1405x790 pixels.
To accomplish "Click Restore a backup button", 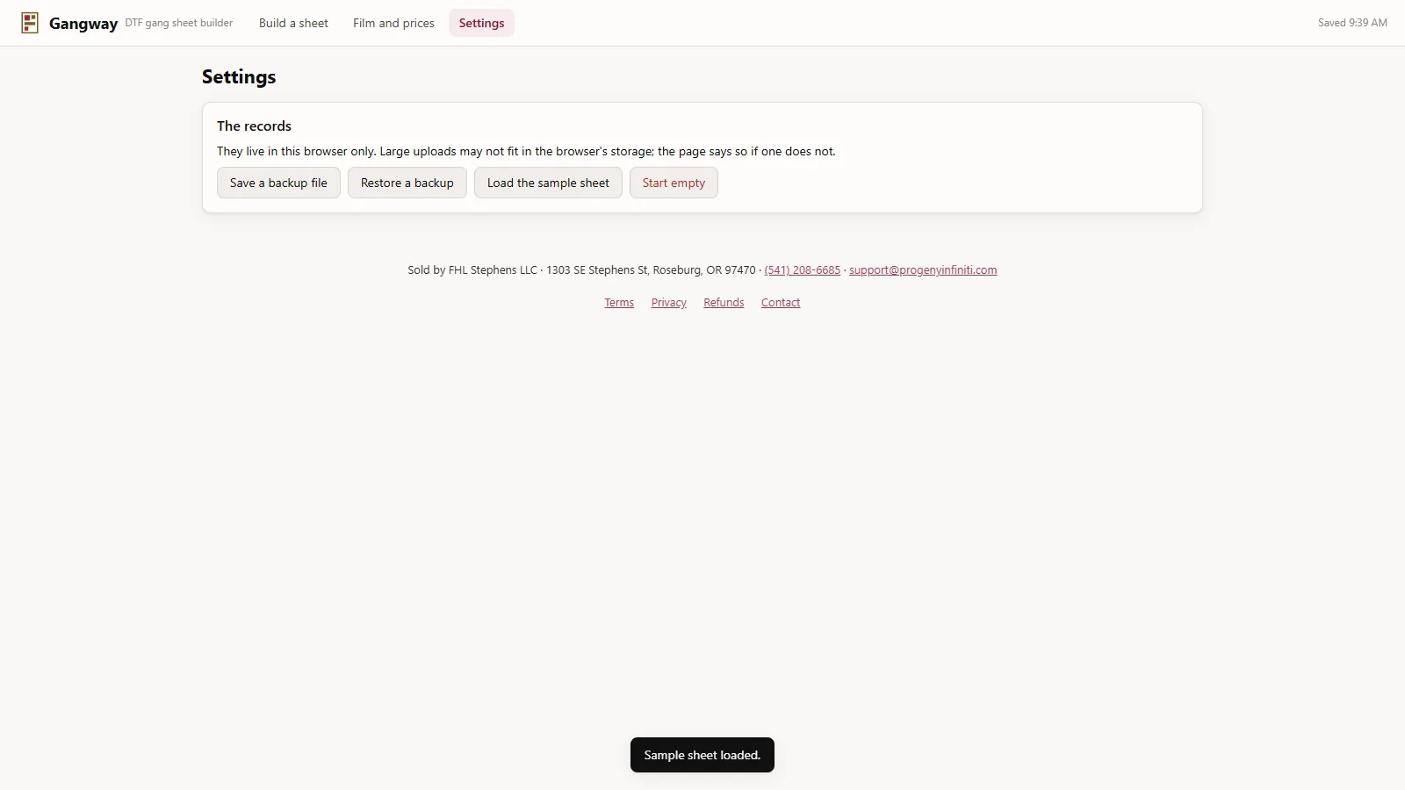I will click(x=407, y=183).
